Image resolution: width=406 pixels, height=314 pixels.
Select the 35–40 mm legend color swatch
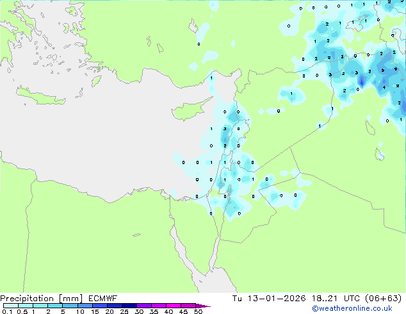point(158,306)
